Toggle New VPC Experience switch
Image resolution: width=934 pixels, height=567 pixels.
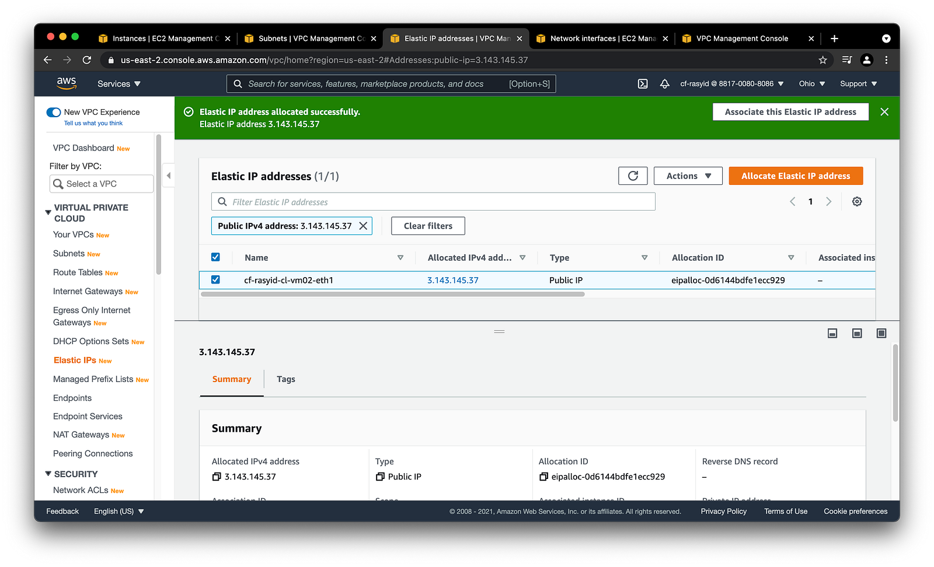(x=54, y=112)
